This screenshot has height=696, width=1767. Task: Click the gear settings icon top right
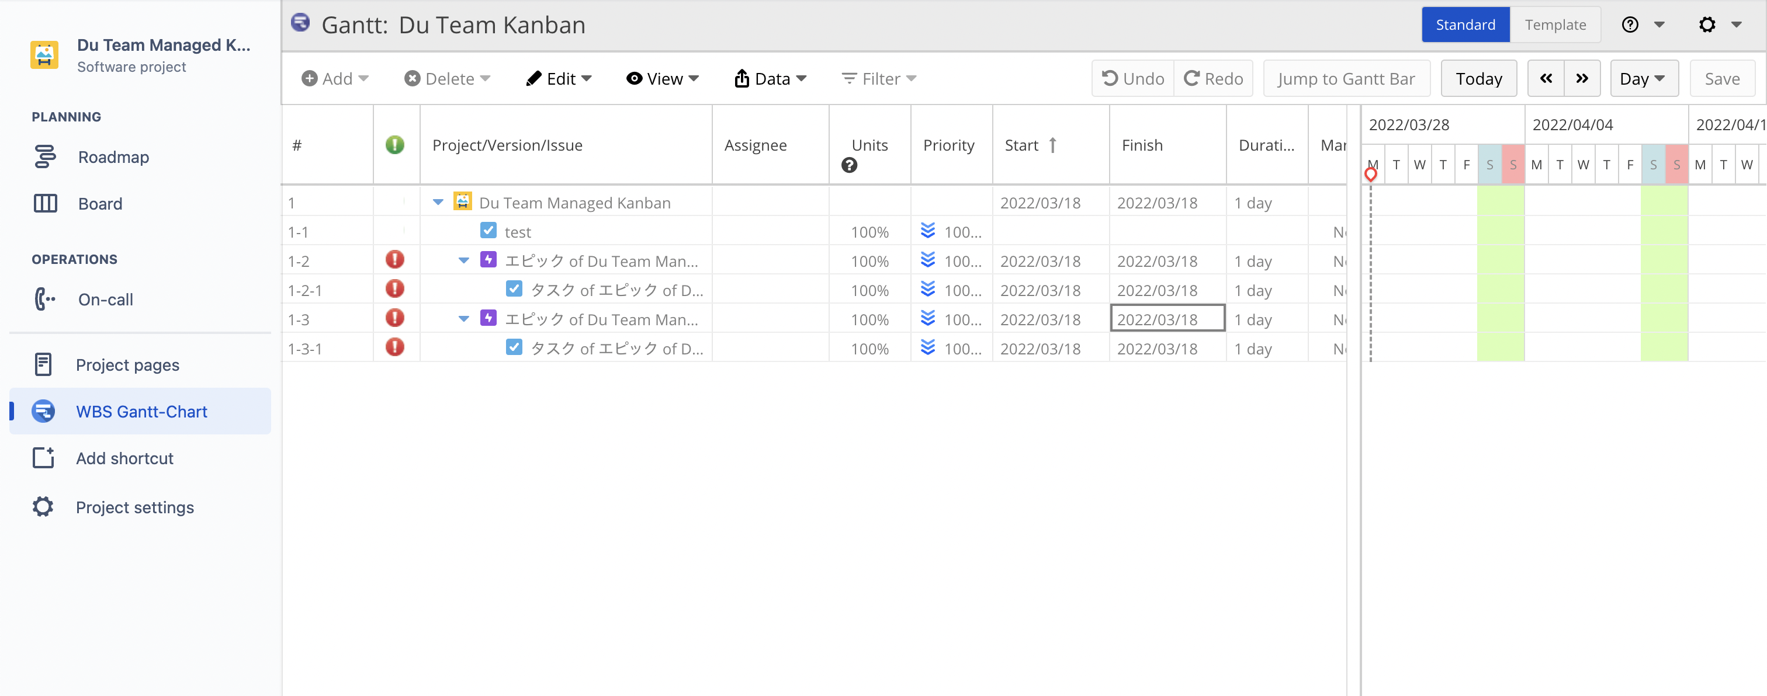coord(1707,25)
